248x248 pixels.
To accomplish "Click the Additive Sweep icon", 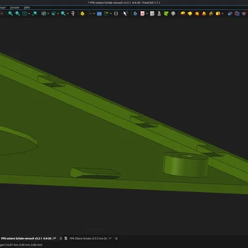I will click(x=204, y=14).
